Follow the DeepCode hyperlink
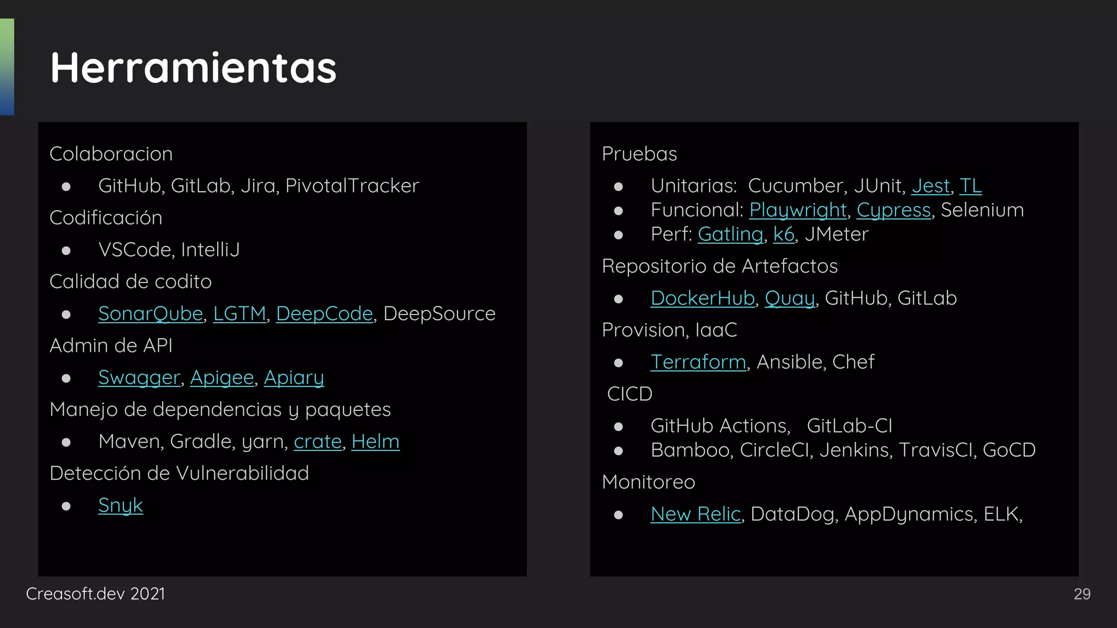This screenshot has width=1117, height=628. click(x=325, y=313)
